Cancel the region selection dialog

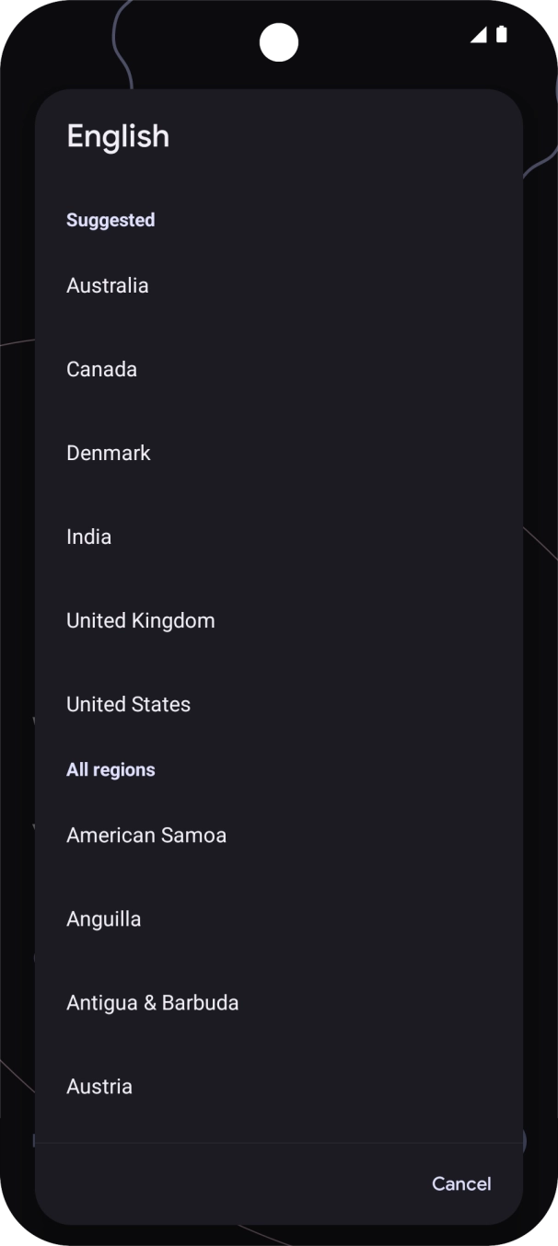[460, 1184]
